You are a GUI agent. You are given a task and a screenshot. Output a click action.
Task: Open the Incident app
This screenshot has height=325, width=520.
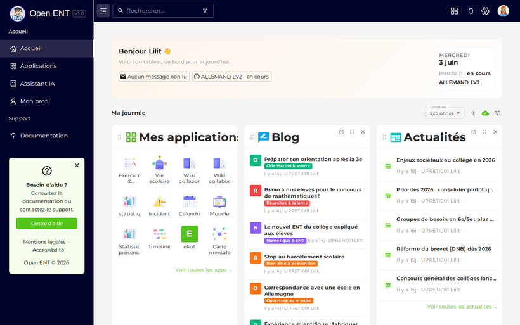[x=160, y=205]
